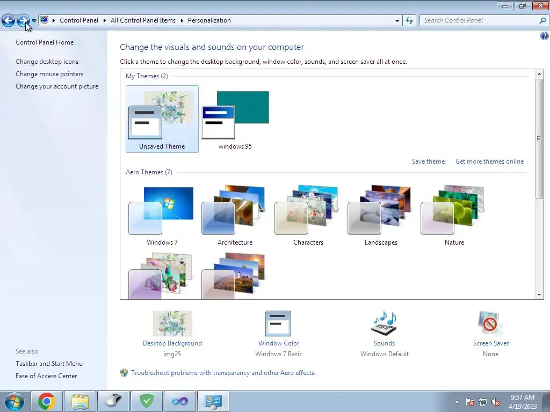
Task: Open Change mouse pointers link
Action: pyautogui.click(x=49, y=74)
